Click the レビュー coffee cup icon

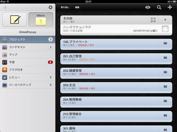(5, 77)
